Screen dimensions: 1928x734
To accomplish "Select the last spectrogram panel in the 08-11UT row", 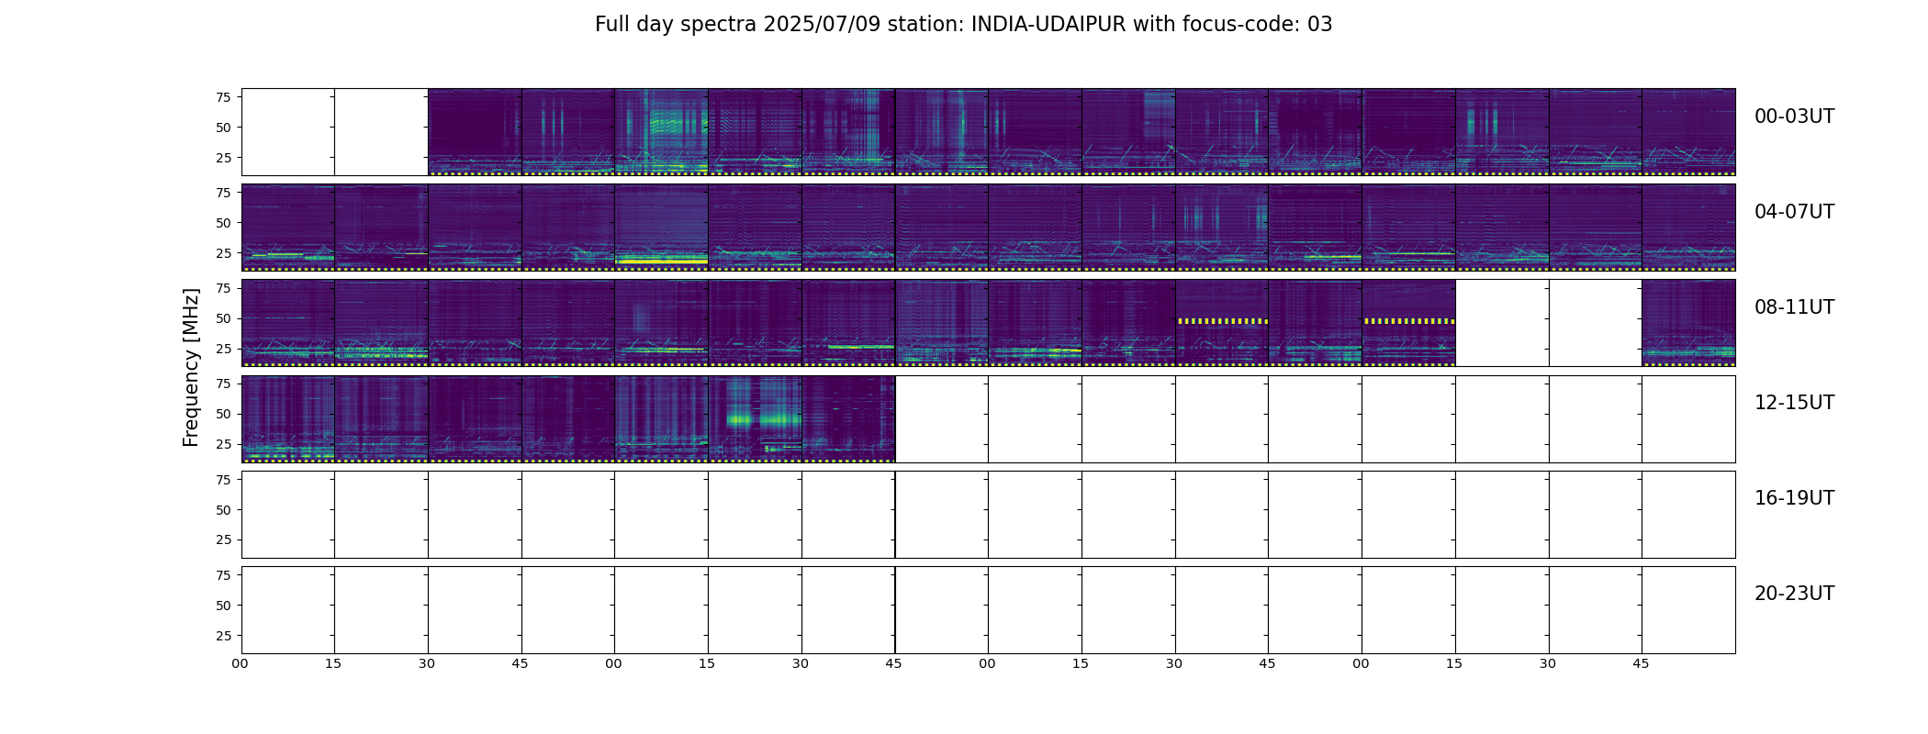I will point(1688,323).
